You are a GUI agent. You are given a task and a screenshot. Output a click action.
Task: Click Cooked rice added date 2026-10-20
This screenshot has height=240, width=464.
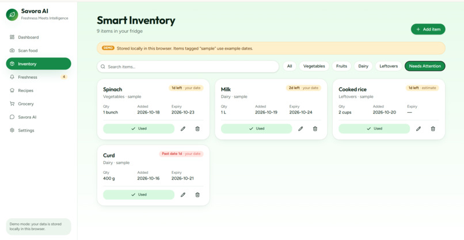coord(385,112)
